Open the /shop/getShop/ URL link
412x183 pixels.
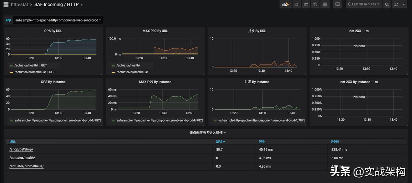point(21,149)
